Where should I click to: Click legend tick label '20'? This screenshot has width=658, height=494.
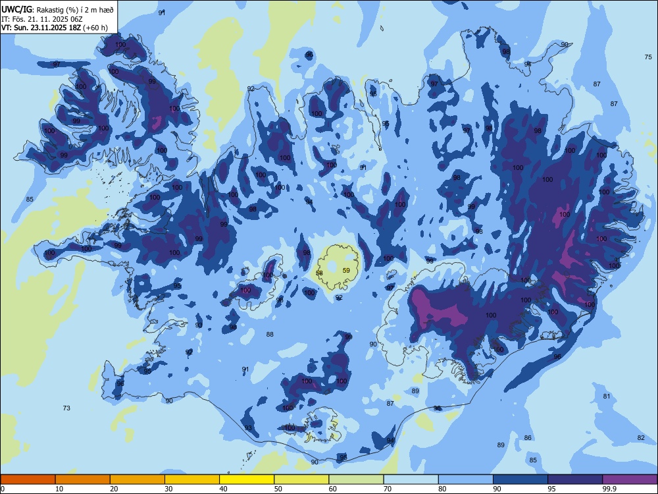click(x=114, y=489)
